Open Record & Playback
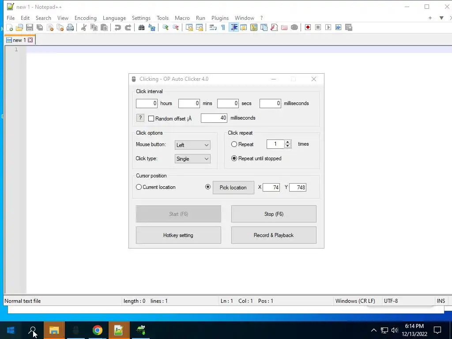 tap(274, 235)
